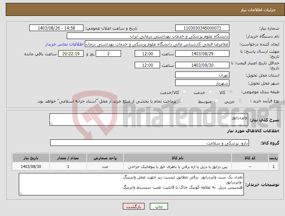The height and width of the screenshot is (216, 285).
Task: Select the متوسط purchase type radio
Action: click(217, 101)
